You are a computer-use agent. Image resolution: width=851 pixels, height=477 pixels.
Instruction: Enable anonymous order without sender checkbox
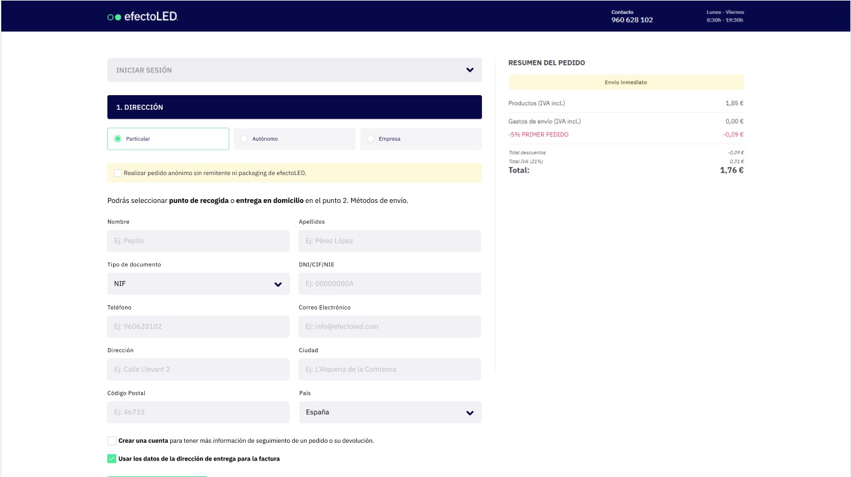tap(118, 173)
